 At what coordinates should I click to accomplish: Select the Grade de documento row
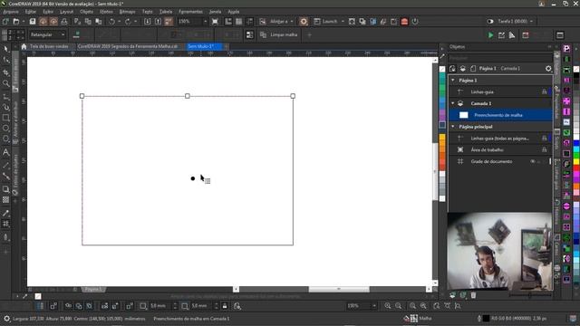coord(501,161)
